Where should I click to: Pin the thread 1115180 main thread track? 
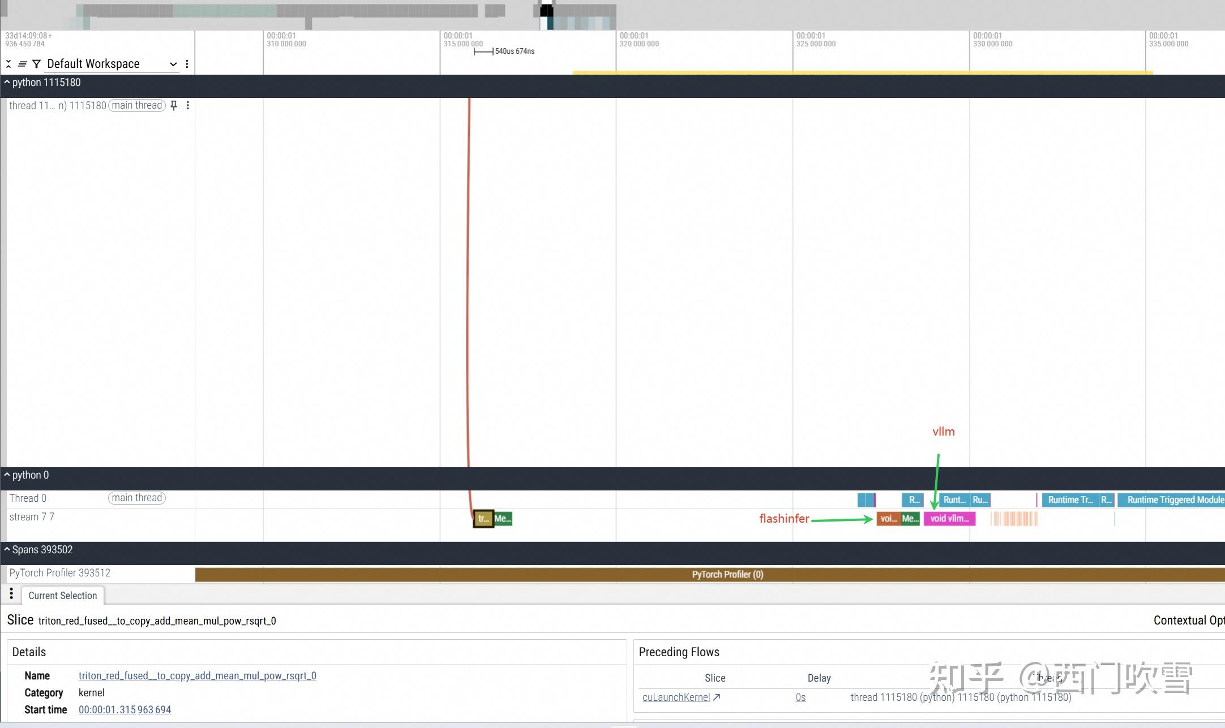click(x=174, y=105)
